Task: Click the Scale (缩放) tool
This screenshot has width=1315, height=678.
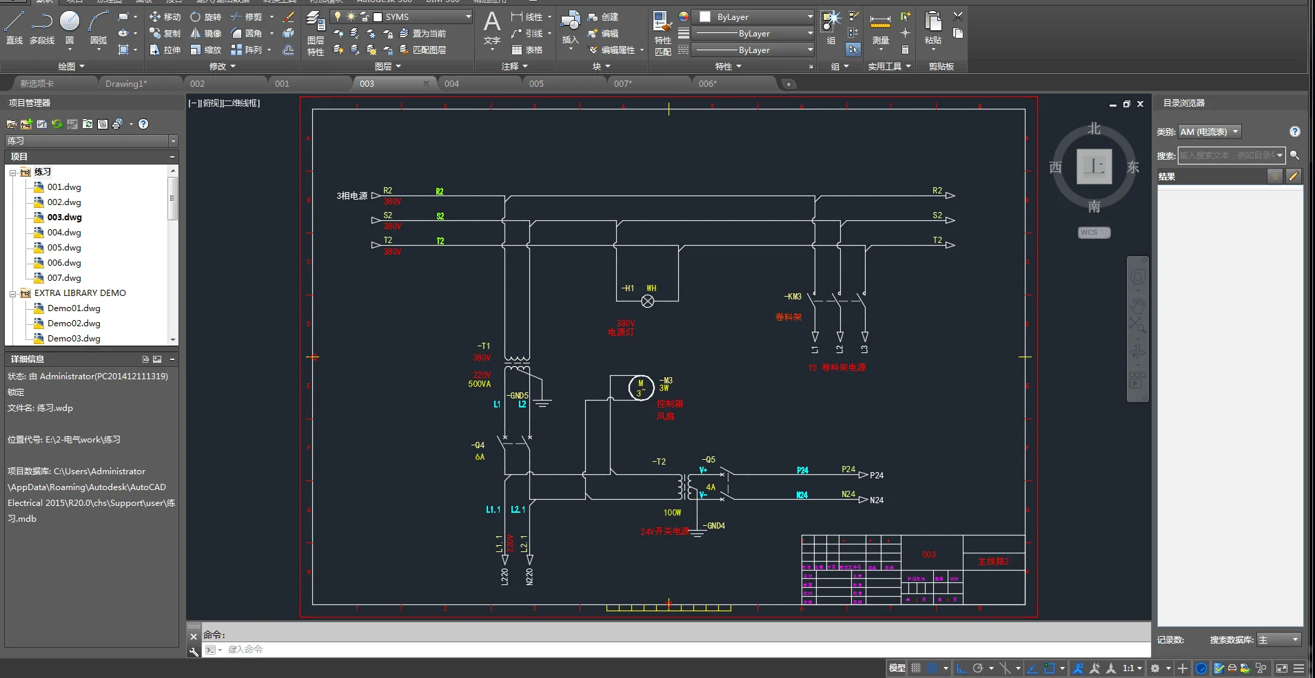Action: 206,50
